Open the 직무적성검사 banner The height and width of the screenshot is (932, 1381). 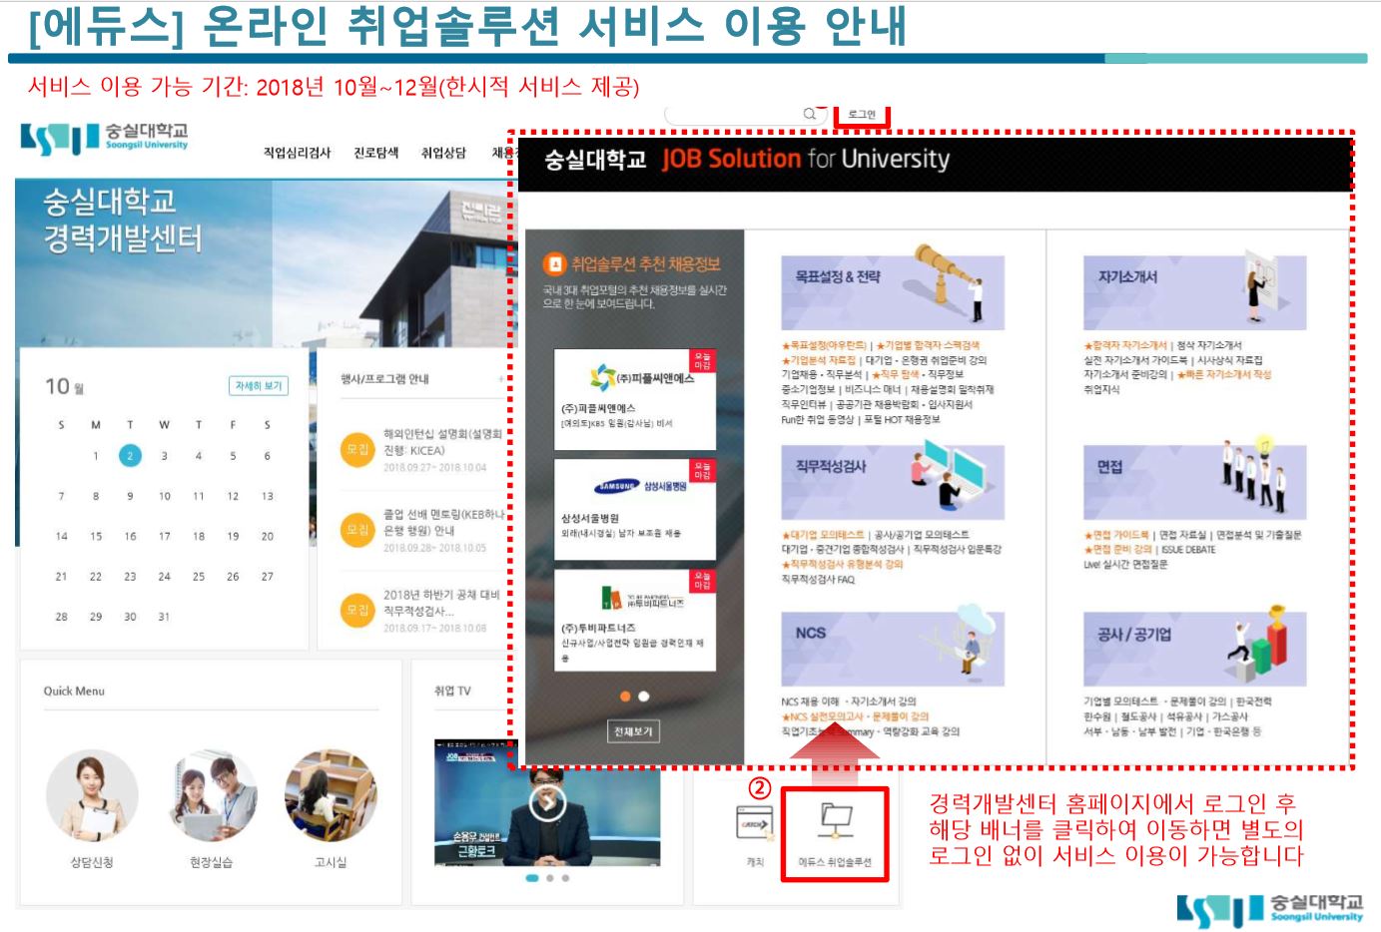[x=893, y=481]
